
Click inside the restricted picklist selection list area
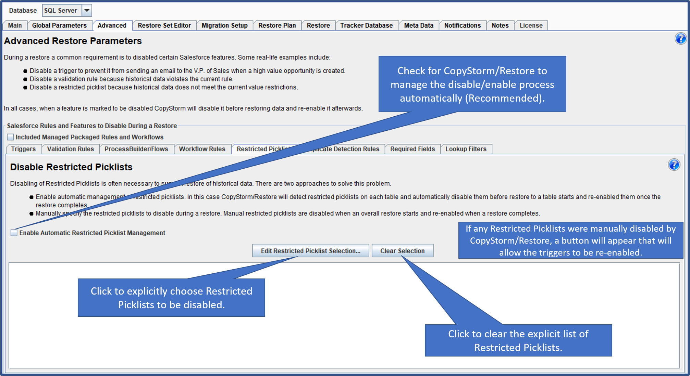pyautogui.click(x=344, y=315)
